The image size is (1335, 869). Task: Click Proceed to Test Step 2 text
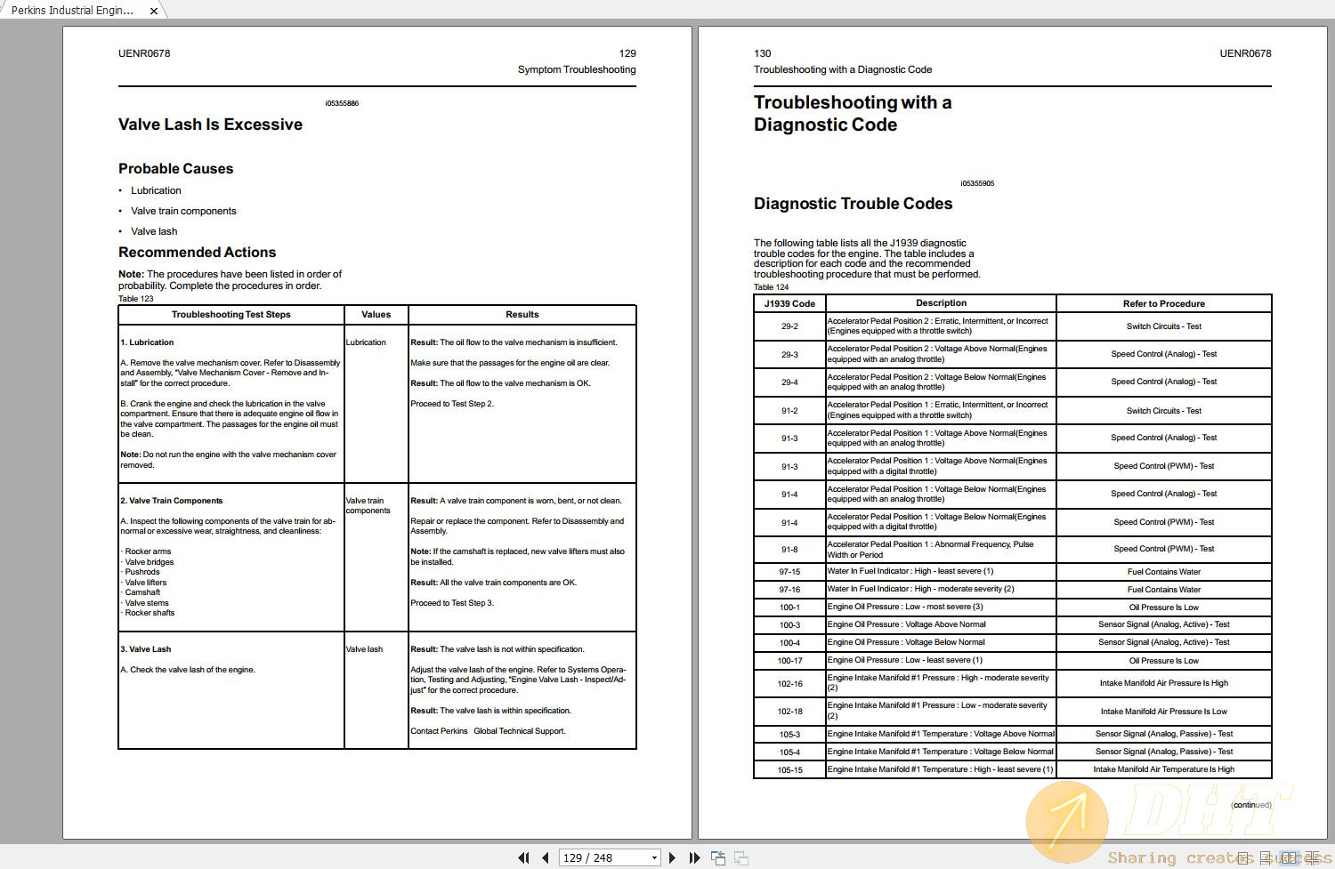click(x=452, y=404)
